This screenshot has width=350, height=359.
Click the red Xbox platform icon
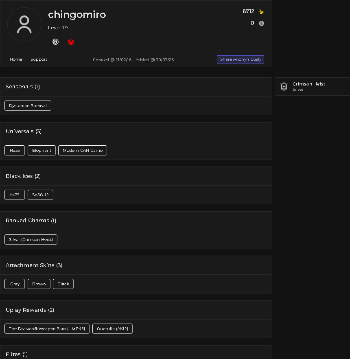71,42
